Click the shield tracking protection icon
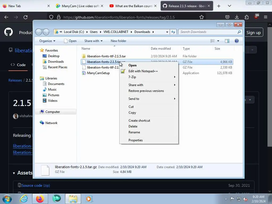This screenshot has height=204, width=272. [51, 17]
